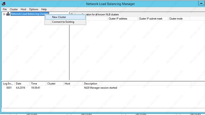Open the Host menu

tap(23, 9)
